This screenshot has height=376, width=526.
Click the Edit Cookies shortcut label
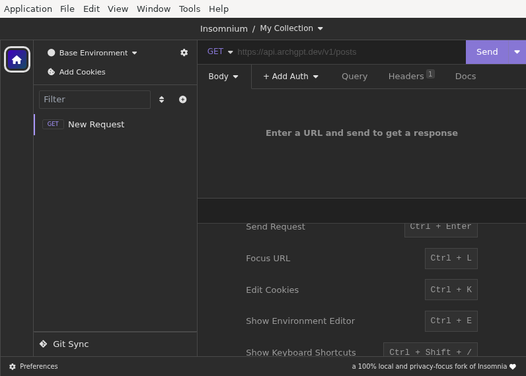point(272,290)
